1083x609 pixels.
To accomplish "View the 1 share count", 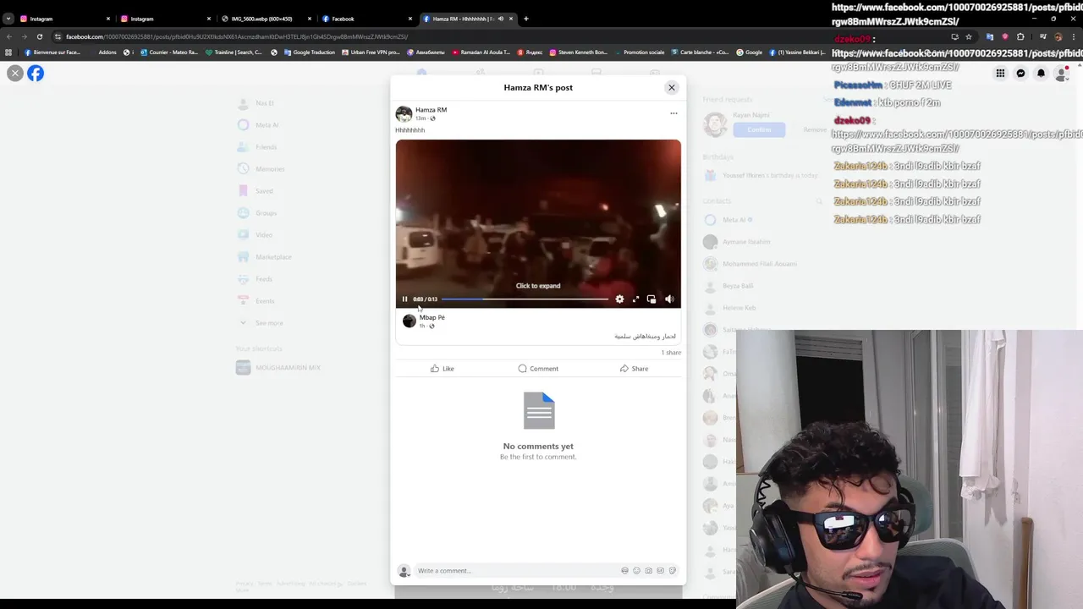I will [671, 352].
